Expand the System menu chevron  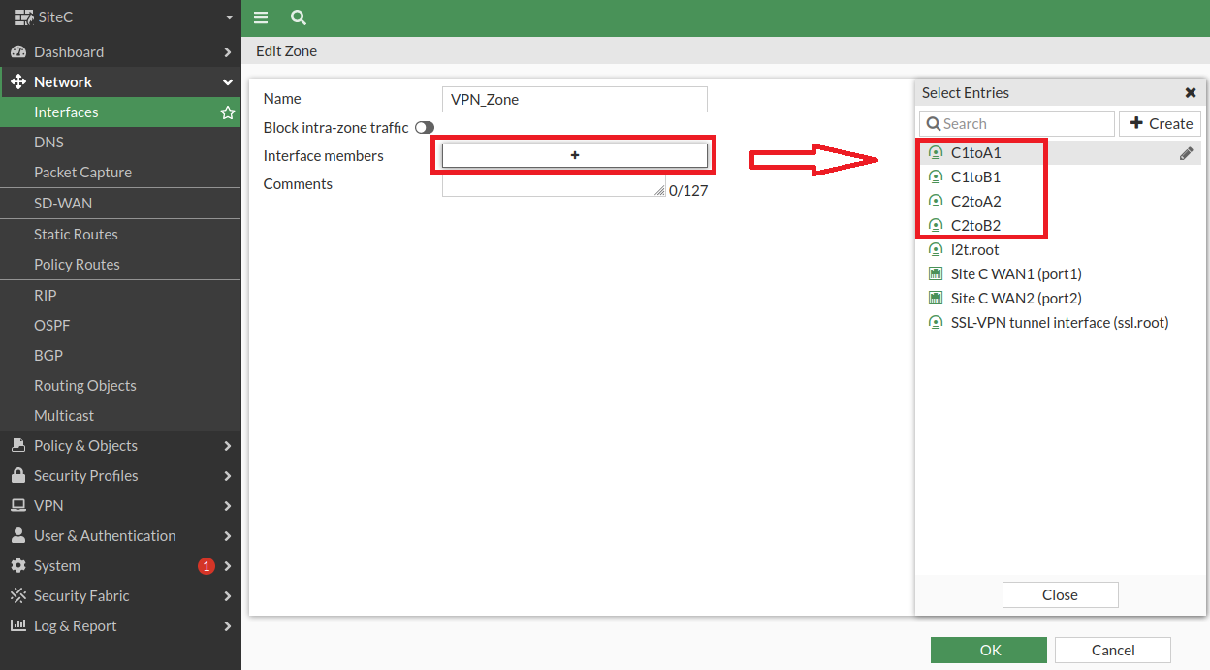(228, 566)
